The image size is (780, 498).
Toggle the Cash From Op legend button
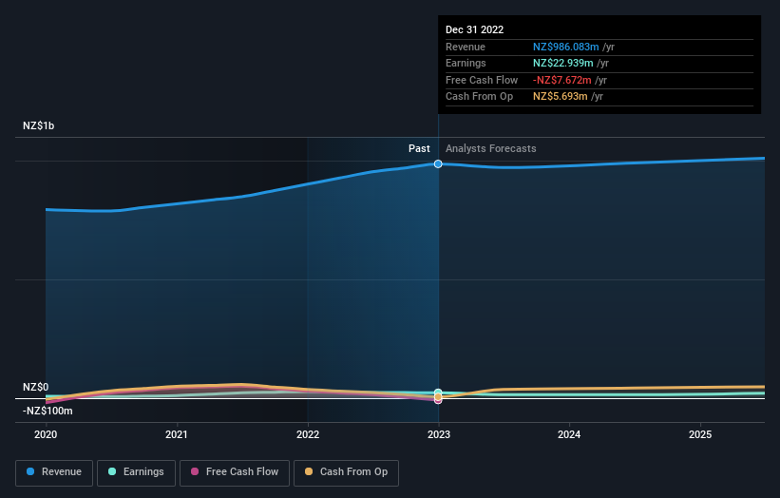(x=346, y=472)
